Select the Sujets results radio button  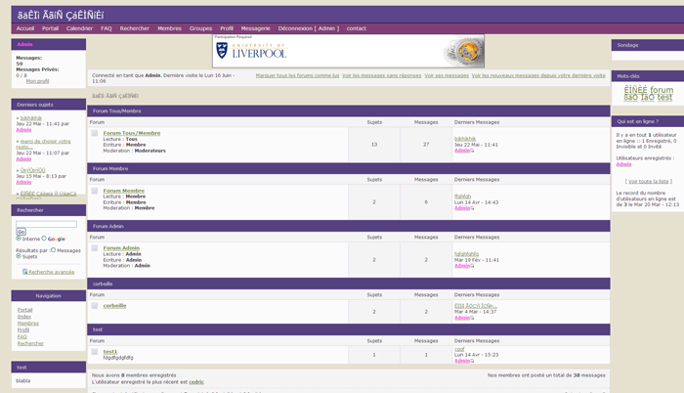(x=19, y=256)
